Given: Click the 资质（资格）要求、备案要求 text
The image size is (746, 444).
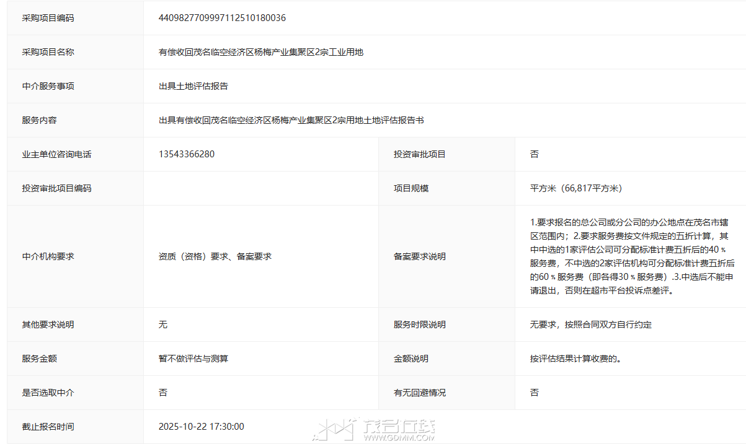Looking at the screenshot, I should click(215, 256).
